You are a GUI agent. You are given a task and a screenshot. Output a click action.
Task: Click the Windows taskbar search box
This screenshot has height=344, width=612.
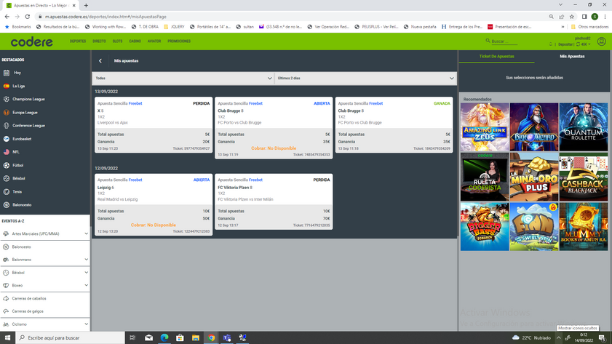click(70, 337)
